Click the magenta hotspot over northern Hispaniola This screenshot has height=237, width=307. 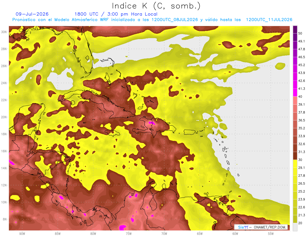(152, 123)
